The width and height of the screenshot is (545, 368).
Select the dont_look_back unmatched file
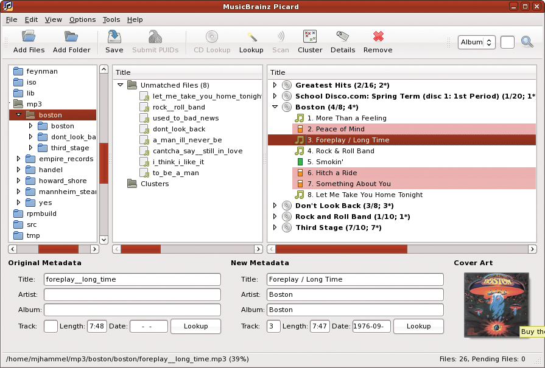179,129
